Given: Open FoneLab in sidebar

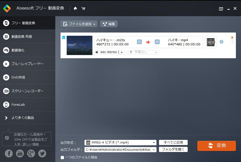Looking at the screenshot, I should [27, 105].
